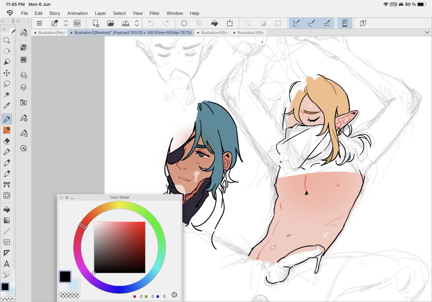432x302 pixels.
Task: Pick a red hue on the color wheel
Action: pyautogui.click(x=83, y=225)
